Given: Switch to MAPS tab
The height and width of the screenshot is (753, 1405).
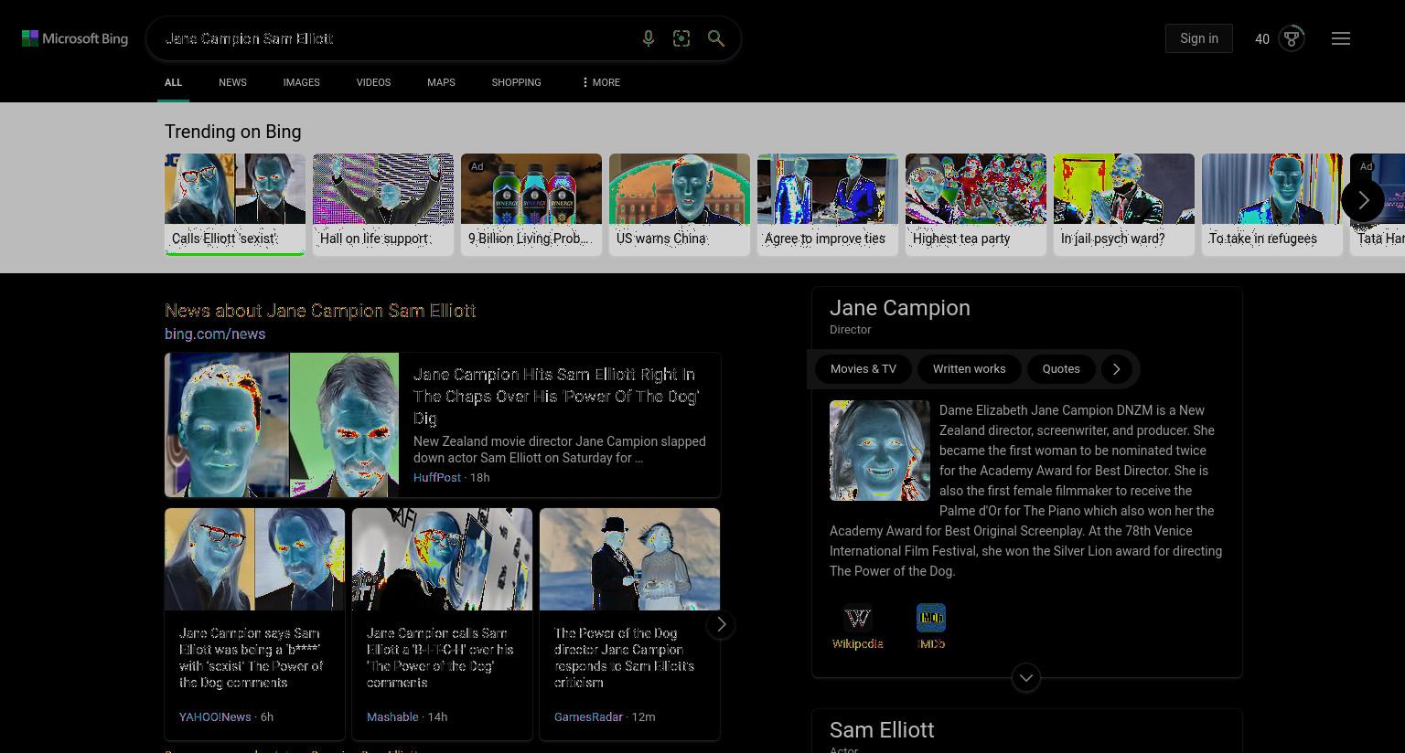Looking at the screenshot, I should [x=441, y=82].
